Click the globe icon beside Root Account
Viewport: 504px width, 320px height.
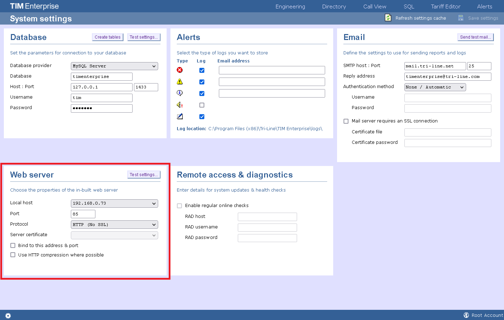coord(466,315)
